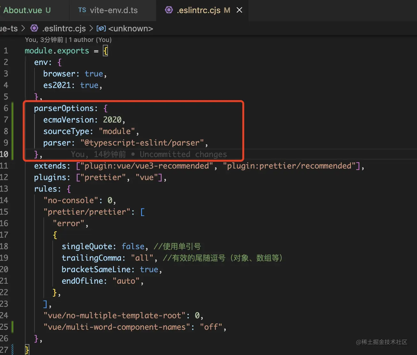Click the symbol icon beside <unknown> breadcrumb
Viewport: 417px width, 355px height.
(x=101, y=28)
